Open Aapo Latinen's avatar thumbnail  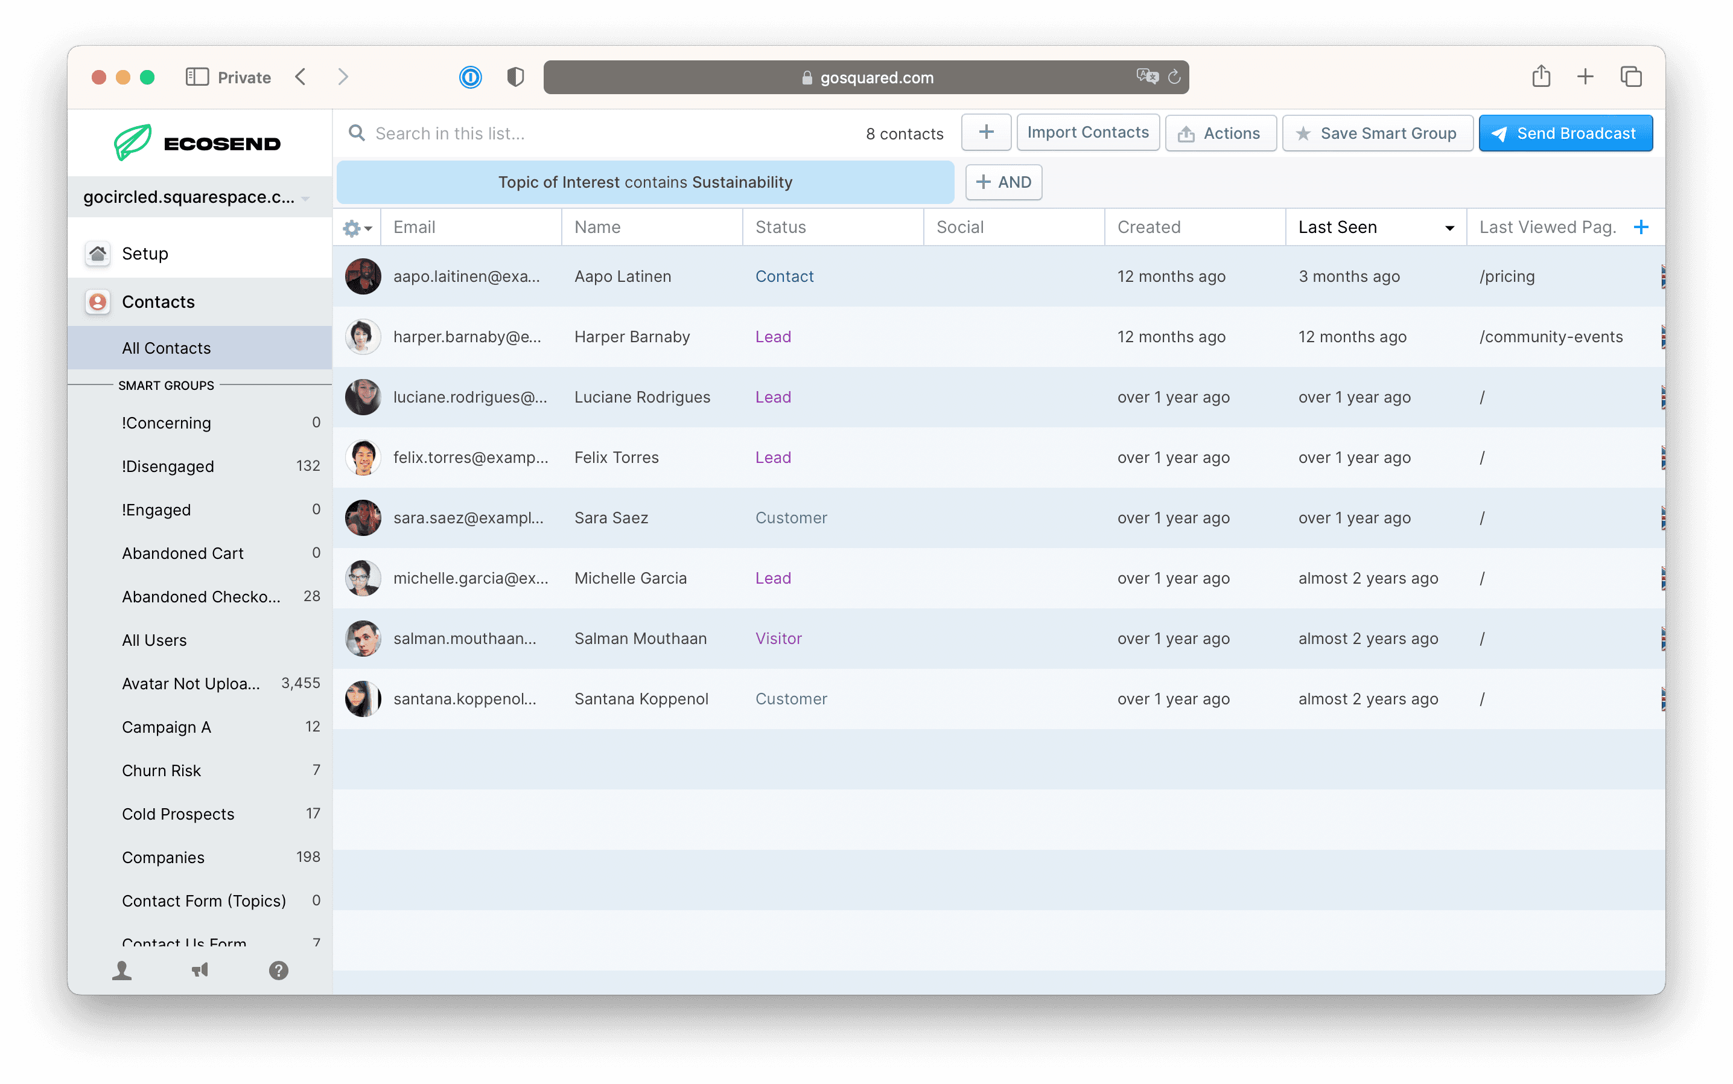[x=363, y=277]
